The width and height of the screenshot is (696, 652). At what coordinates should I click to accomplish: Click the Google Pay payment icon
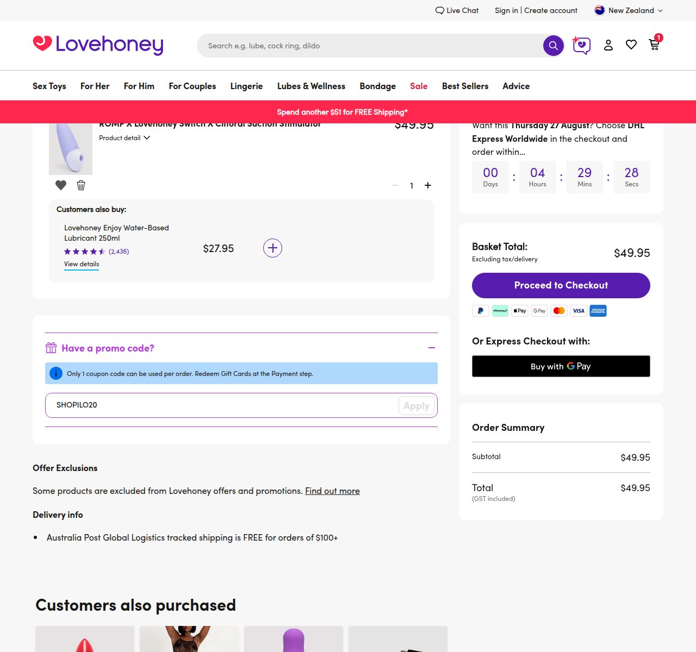[539, 311]
